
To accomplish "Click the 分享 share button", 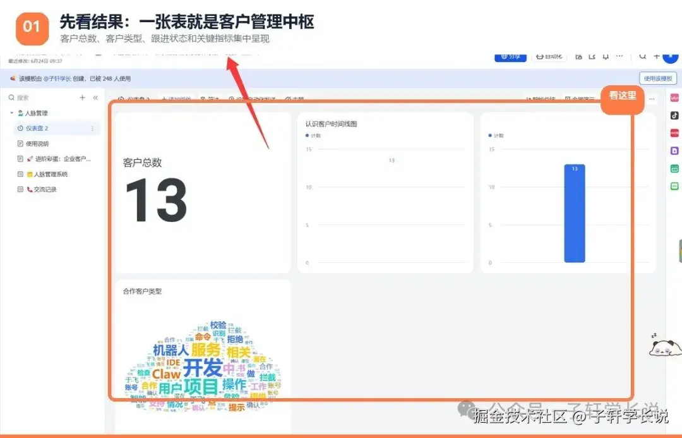I will pos(510,57).
